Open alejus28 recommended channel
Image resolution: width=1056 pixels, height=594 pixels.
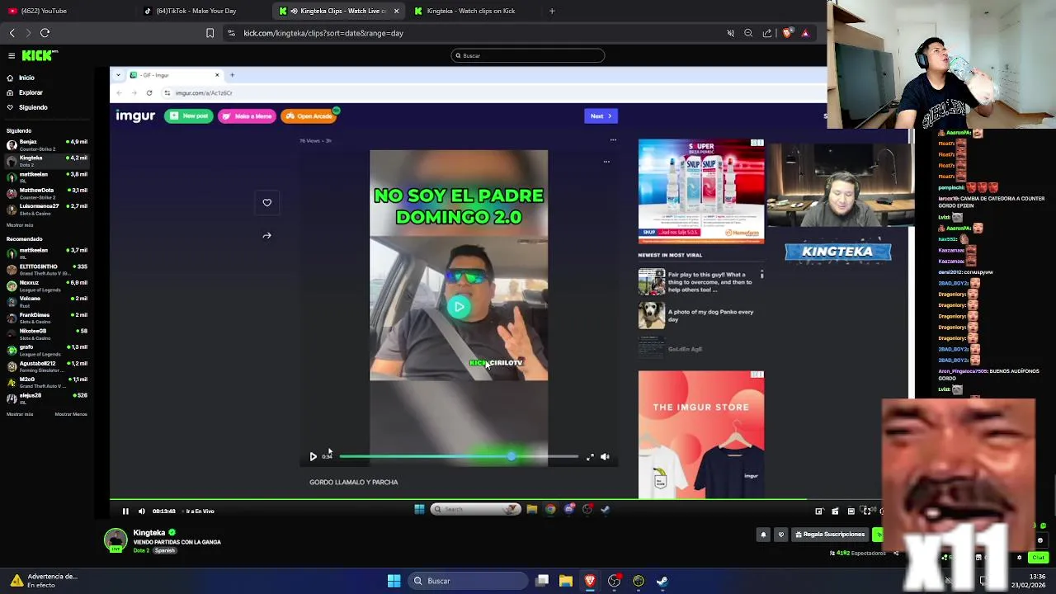coord(47,398)
